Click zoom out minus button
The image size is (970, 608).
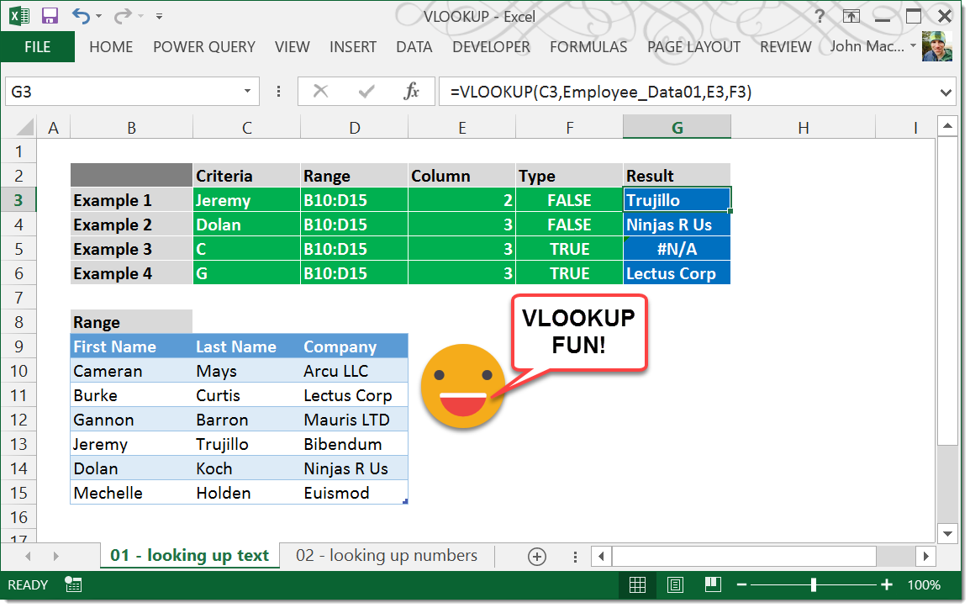[741, 585]
